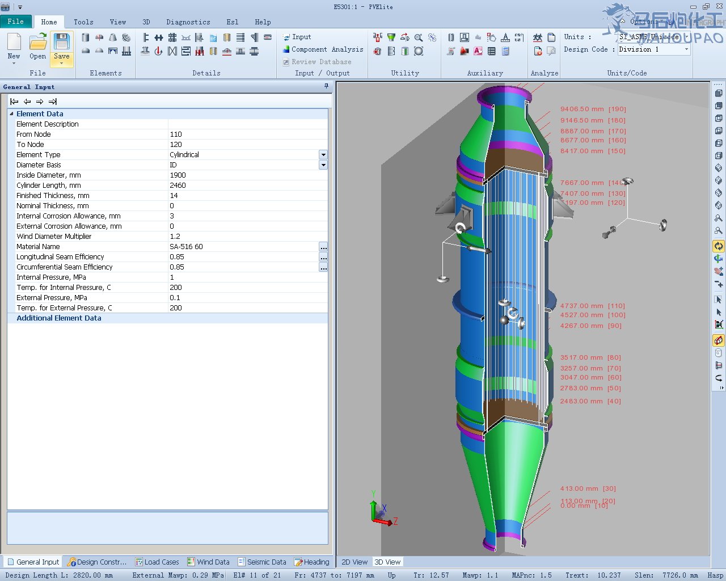Image resolution: width=726 pixels, height=581 pixels.
Task: Click the Open folder icon
Action: coord(38,41)
